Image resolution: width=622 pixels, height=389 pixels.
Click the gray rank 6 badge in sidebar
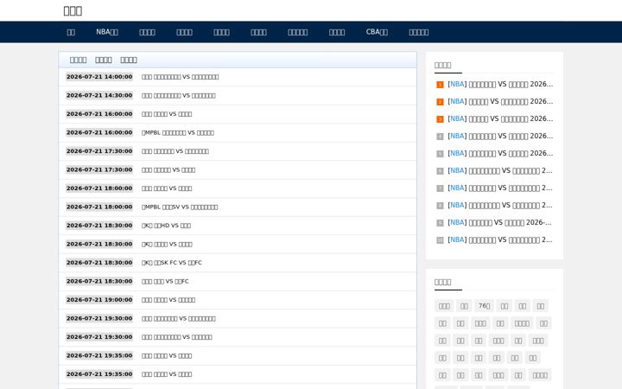(440, 171)
